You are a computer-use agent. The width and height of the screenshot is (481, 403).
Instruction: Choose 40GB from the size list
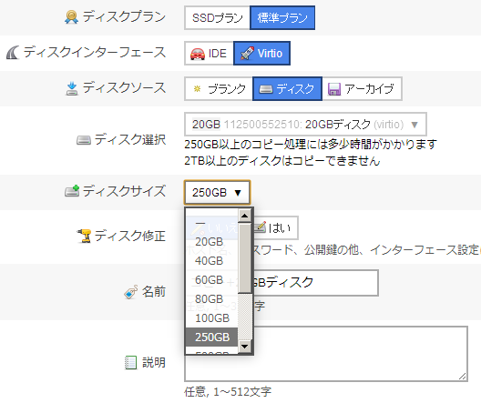point(211,261)
